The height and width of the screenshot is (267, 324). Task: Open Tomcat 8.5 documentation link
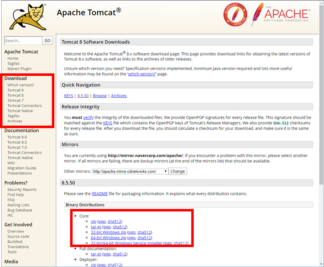[x=17, y=142]
